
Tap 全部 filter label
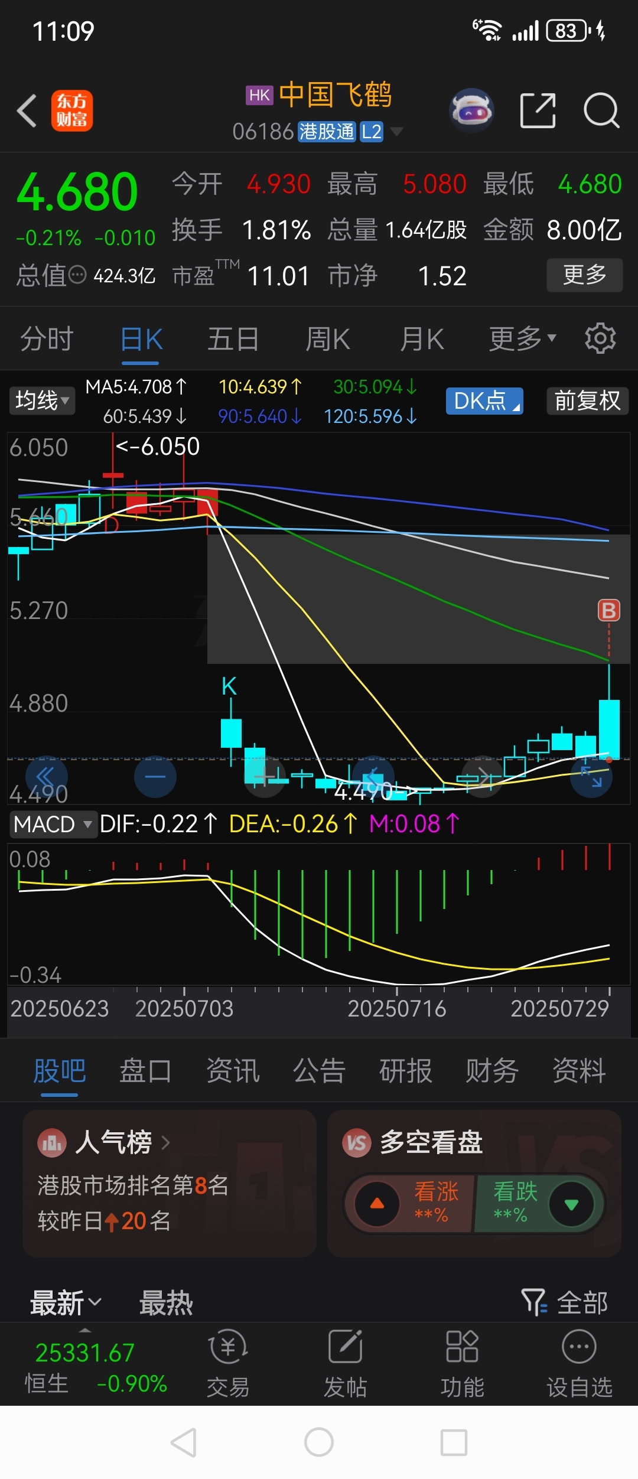coord(582,1302)
